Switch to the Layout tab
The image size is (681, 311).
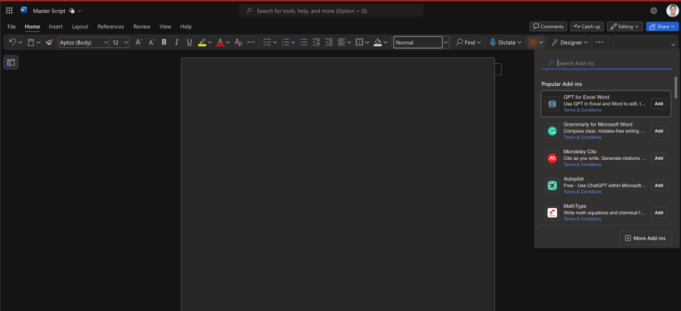click(80, 27)
